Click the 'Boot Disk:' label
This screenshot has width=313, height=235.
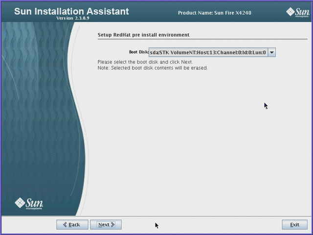click(139, 52)
